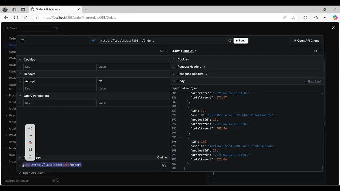Image resolution: width=340 pixels, height=191 pixels.
Task: Open browser extensions puzzle icon
Action: coord(305,18)
